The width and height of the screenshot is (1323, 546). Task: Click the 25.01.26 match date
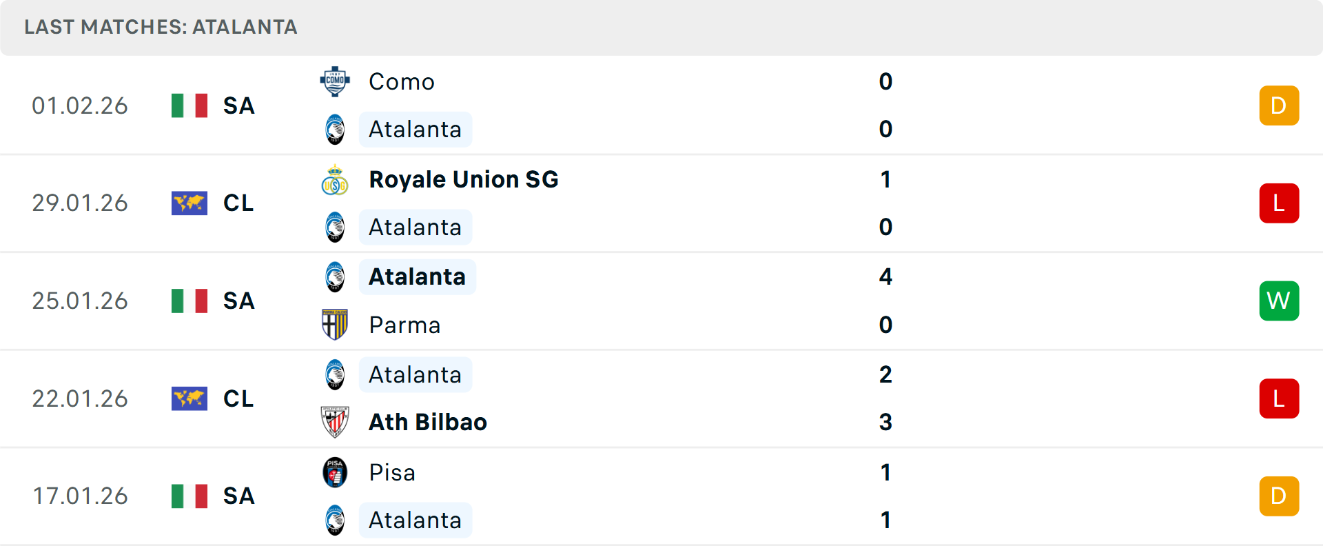(x=80, y=301)
